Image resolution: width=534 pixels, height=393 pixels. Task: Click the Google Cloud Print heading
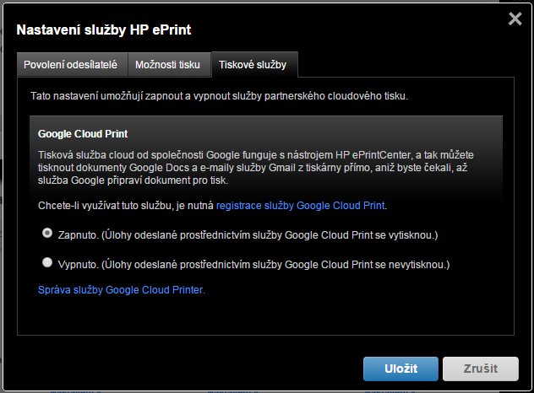83,134
